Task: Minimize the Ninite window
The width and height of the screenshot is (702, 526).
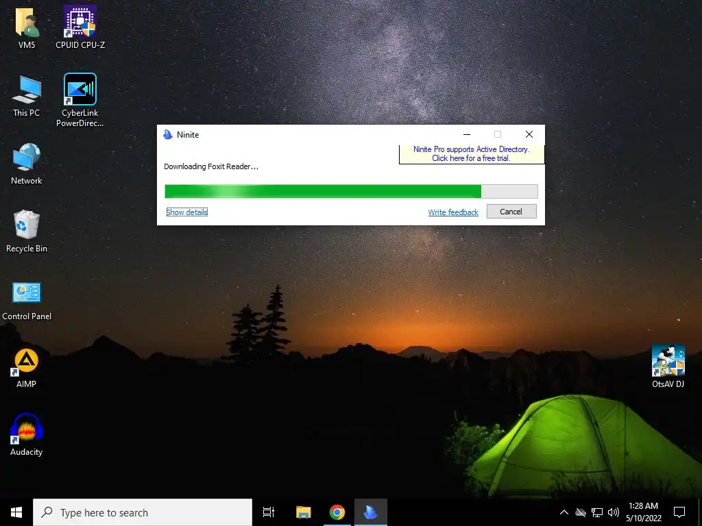Action: coord(467,135)
